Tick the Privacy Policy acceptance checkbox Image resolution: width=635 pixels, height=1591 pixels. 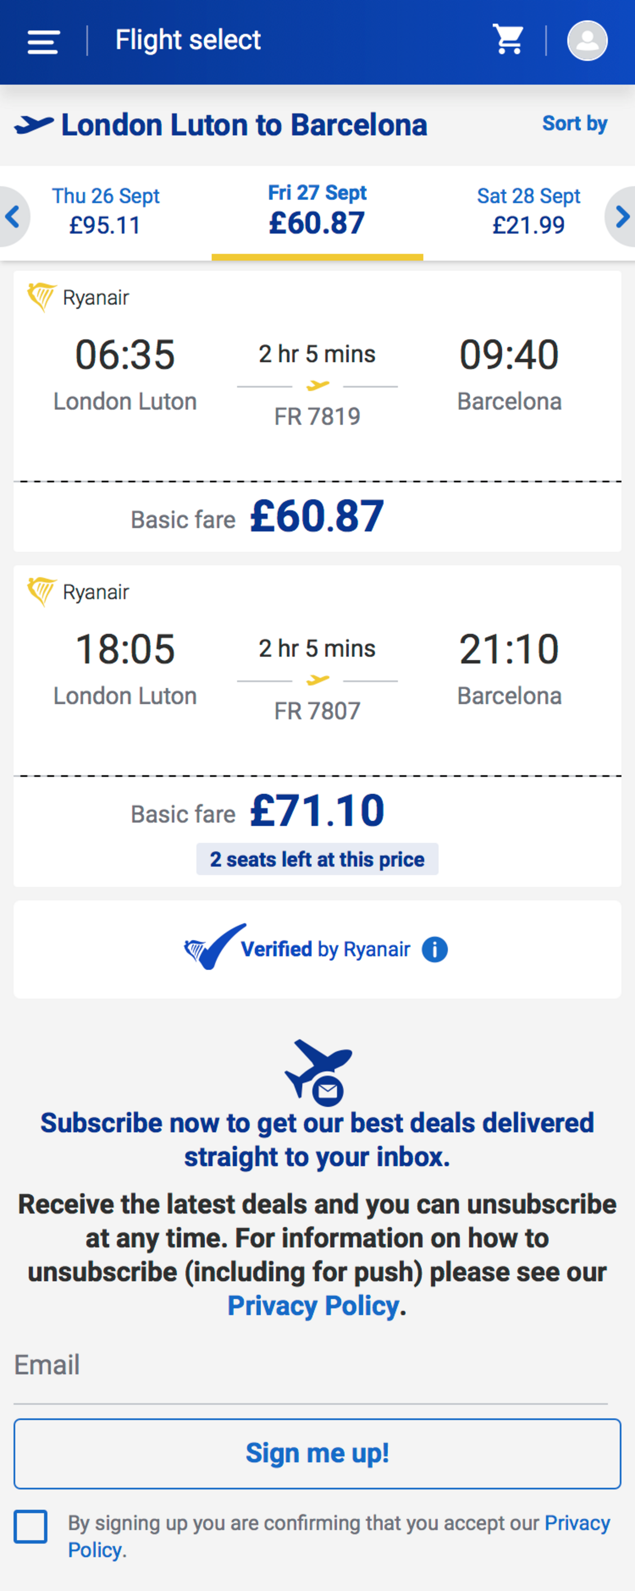tap(31, 1526)
